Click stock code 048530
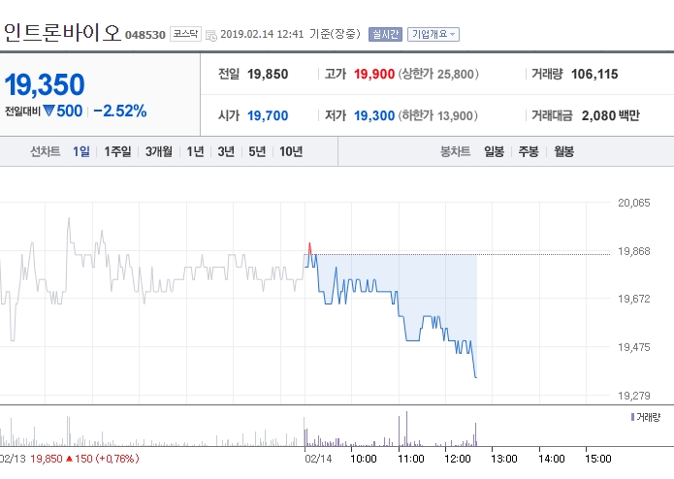674x479 pixels. point(145,35)
